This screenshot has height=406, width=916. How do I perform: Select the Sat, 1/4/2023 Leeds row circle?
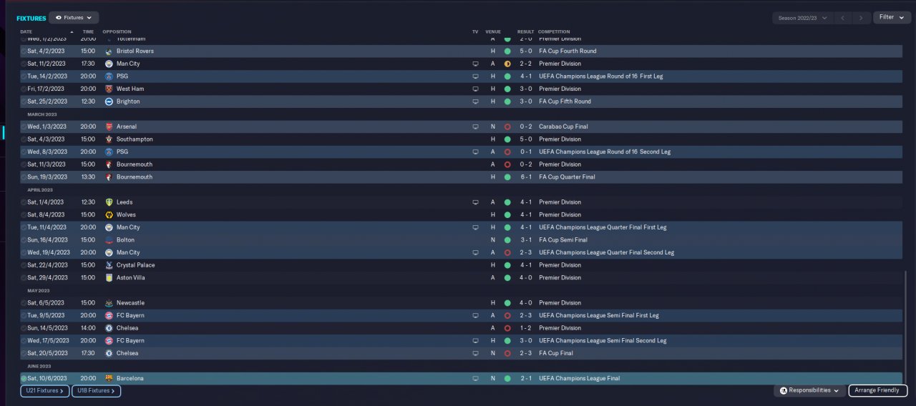coord(24,202)
